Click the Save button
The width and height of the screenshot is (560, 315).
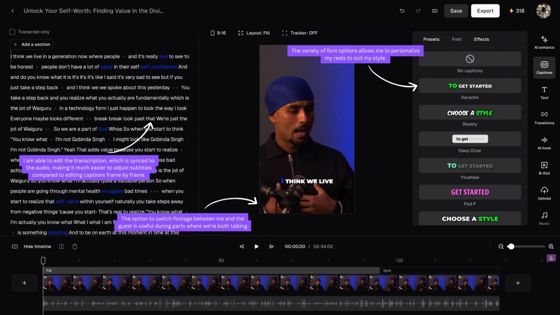click(x=456, y=10)
